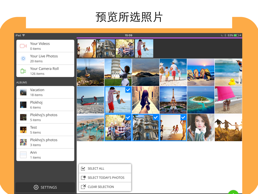This screenshot has height=194, width=258.
Task: Select the dark island seascape photo
Action: pyautogui.click(x=146, y=72)
